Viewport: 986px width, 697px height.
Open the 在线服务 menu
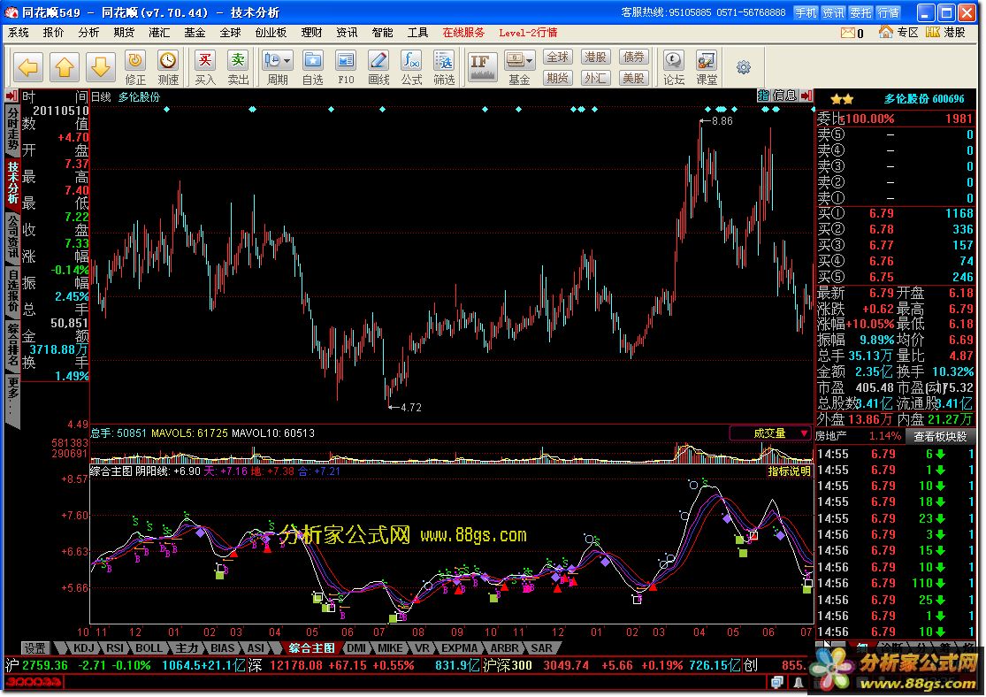(463, 33)
